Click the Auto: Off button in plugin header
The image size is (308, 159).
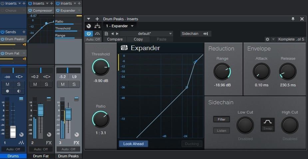[93, 40]
